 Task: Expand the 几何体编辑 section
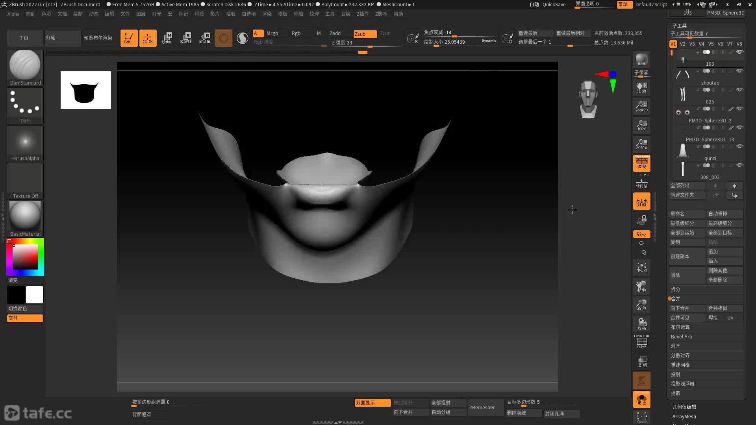click(x=684, y=407)
